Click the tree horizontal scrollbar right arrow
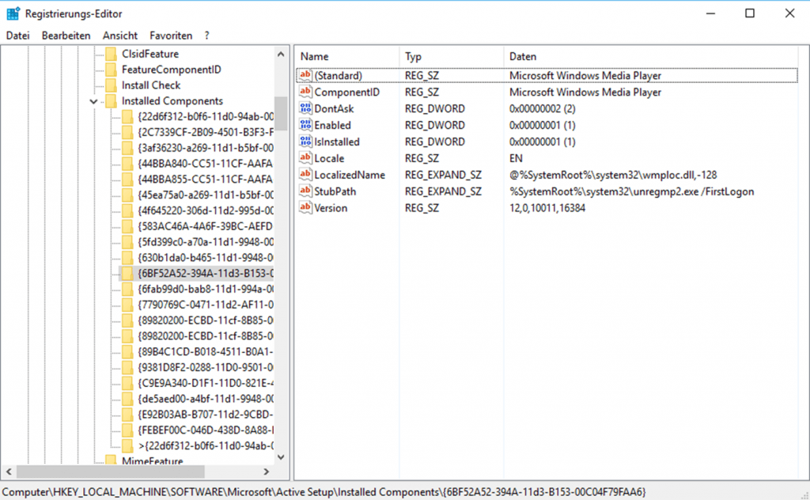Screen dimensions: 810x500 pos(267,471)
